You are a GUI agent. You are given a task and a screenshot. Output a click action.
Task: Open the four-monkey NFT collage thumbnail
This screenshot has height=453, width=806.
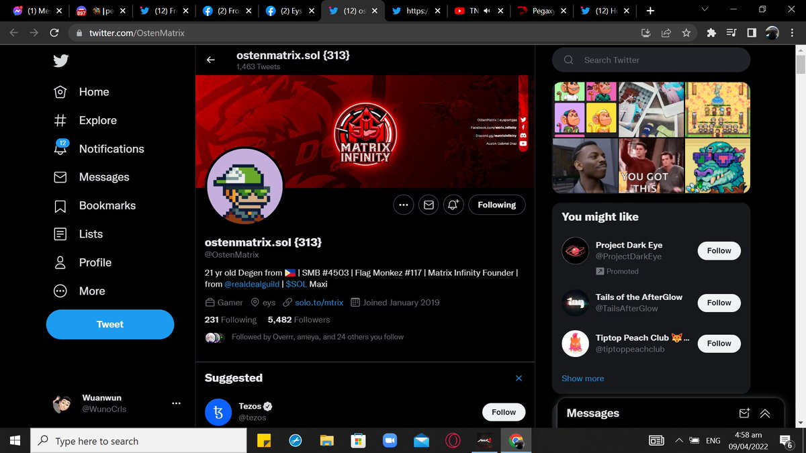585,109
